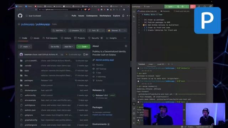Toggle the 'Clean up front-end code' checkbox

(x=145, y=28)
